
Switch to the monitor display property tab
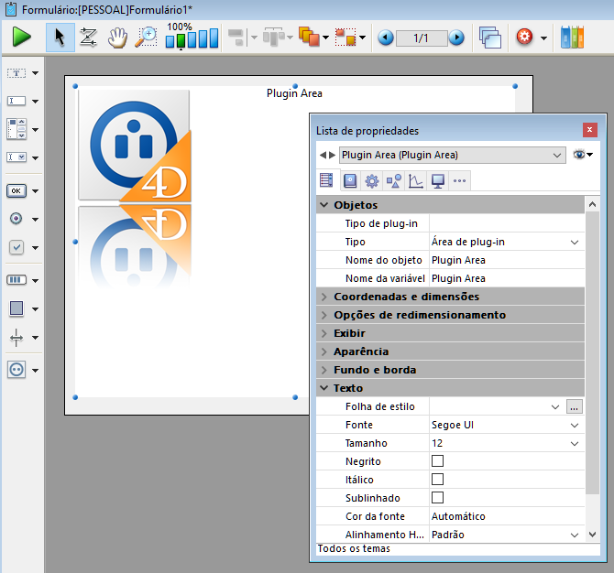(437, 180)
